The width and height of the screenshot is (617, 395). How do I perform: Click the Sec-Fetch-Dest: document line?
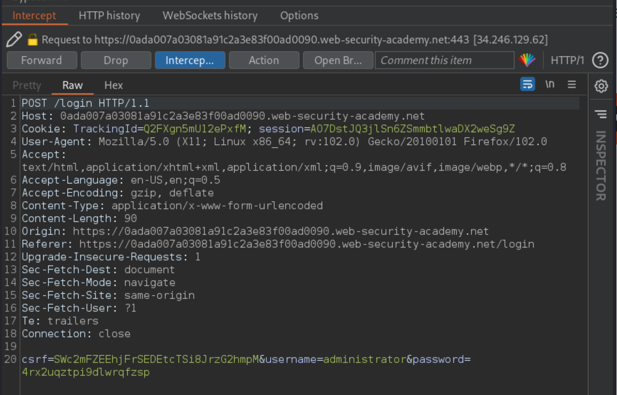[x=98, y=270]
